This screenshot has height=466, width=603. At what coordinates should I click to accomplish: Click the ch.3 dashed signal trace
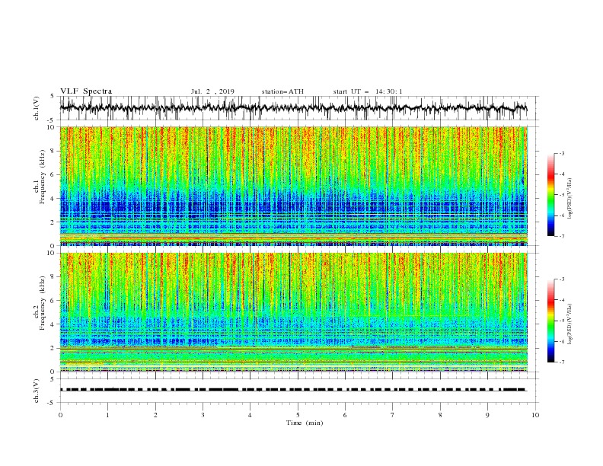(293, 390)
